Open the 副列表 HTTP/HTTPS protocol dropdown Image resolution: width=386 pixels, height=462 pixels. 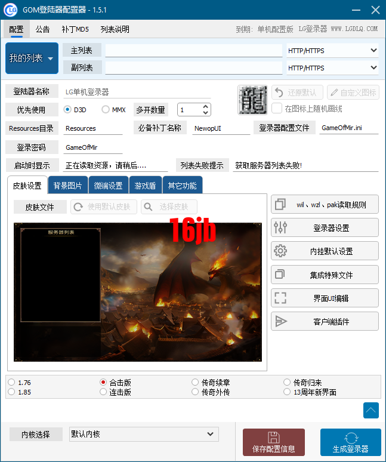coord(332,68)
